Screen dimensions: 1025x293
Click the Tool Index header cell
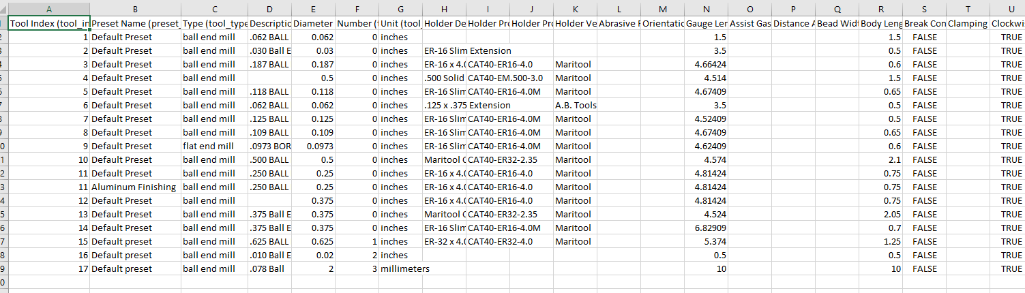[x=48, y=23]
